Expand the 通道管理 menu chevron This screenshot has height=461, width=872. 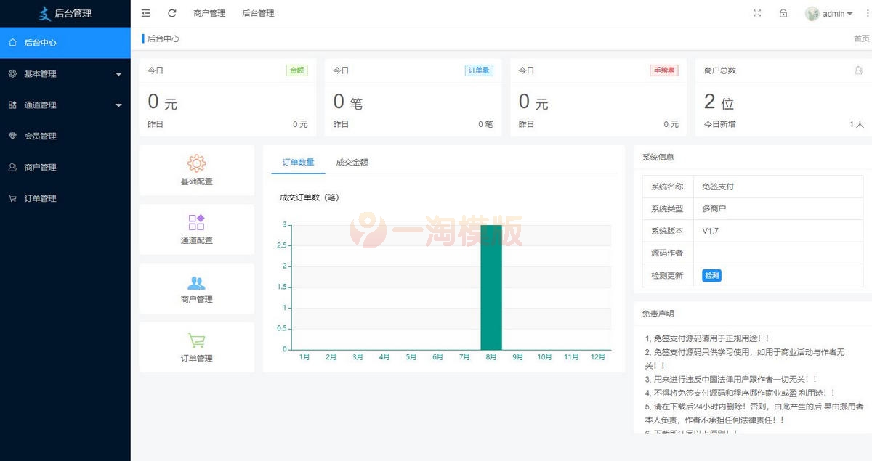tap(118, 105)
